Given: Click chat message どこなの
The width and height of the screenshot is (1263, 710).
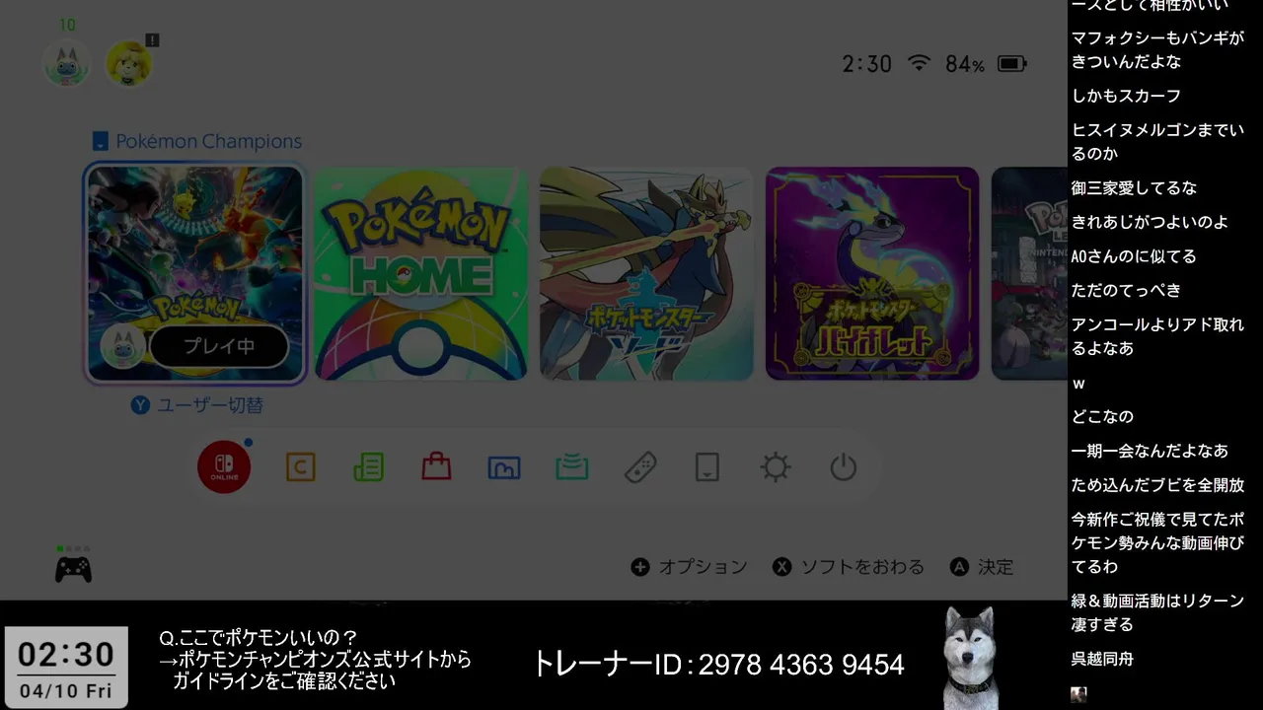Looking at the screenshot, I should pos(1102,416).
